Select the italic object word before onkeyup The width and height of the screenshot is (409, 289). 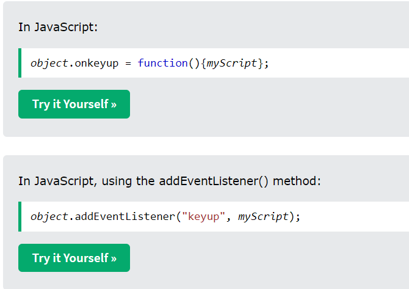[49, 64]
